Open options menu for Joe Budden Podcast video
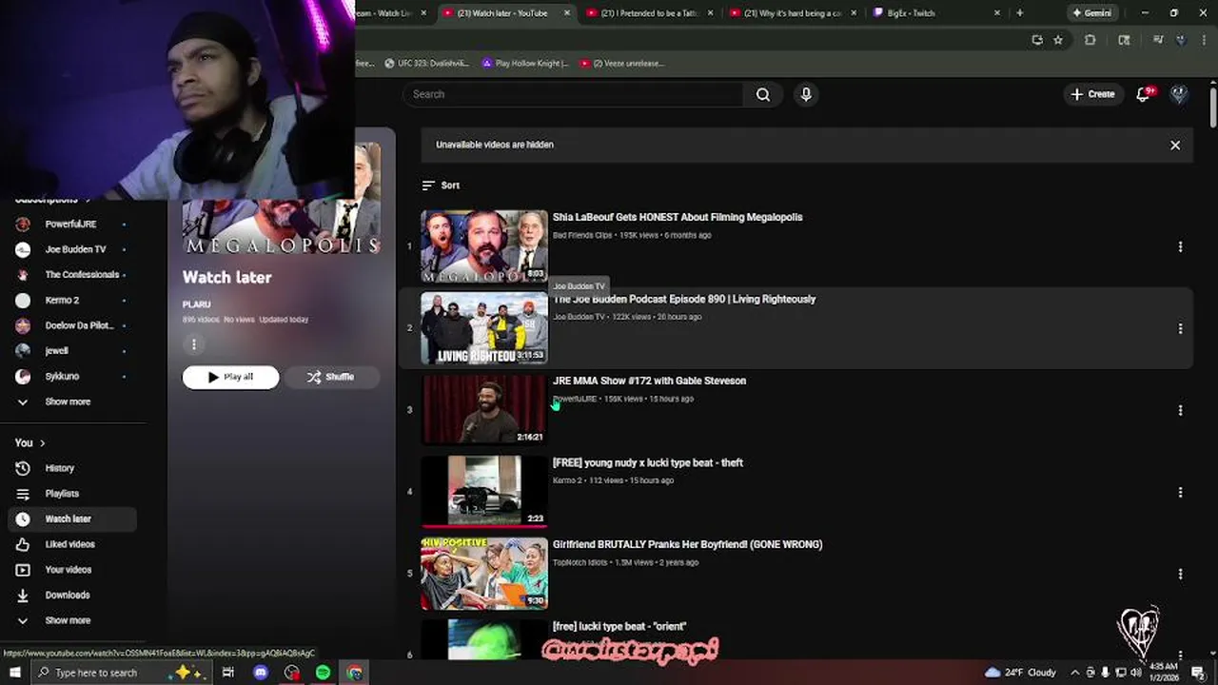 1180,328
